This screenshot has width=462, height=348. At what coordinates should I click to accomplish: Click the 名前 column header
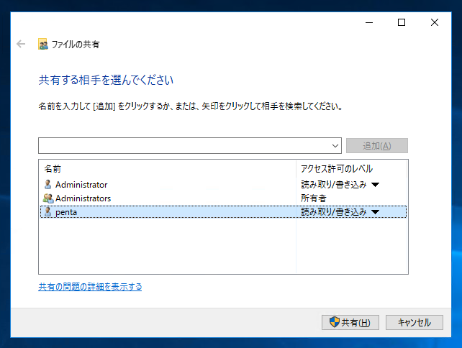[168, 169]
